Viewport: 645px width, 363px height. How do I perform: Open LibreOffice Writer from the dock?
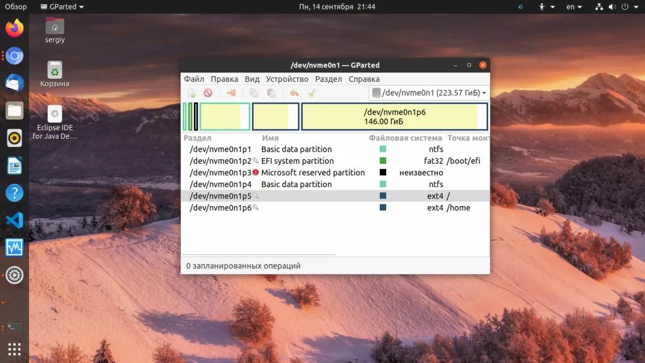tap(14, 166)
